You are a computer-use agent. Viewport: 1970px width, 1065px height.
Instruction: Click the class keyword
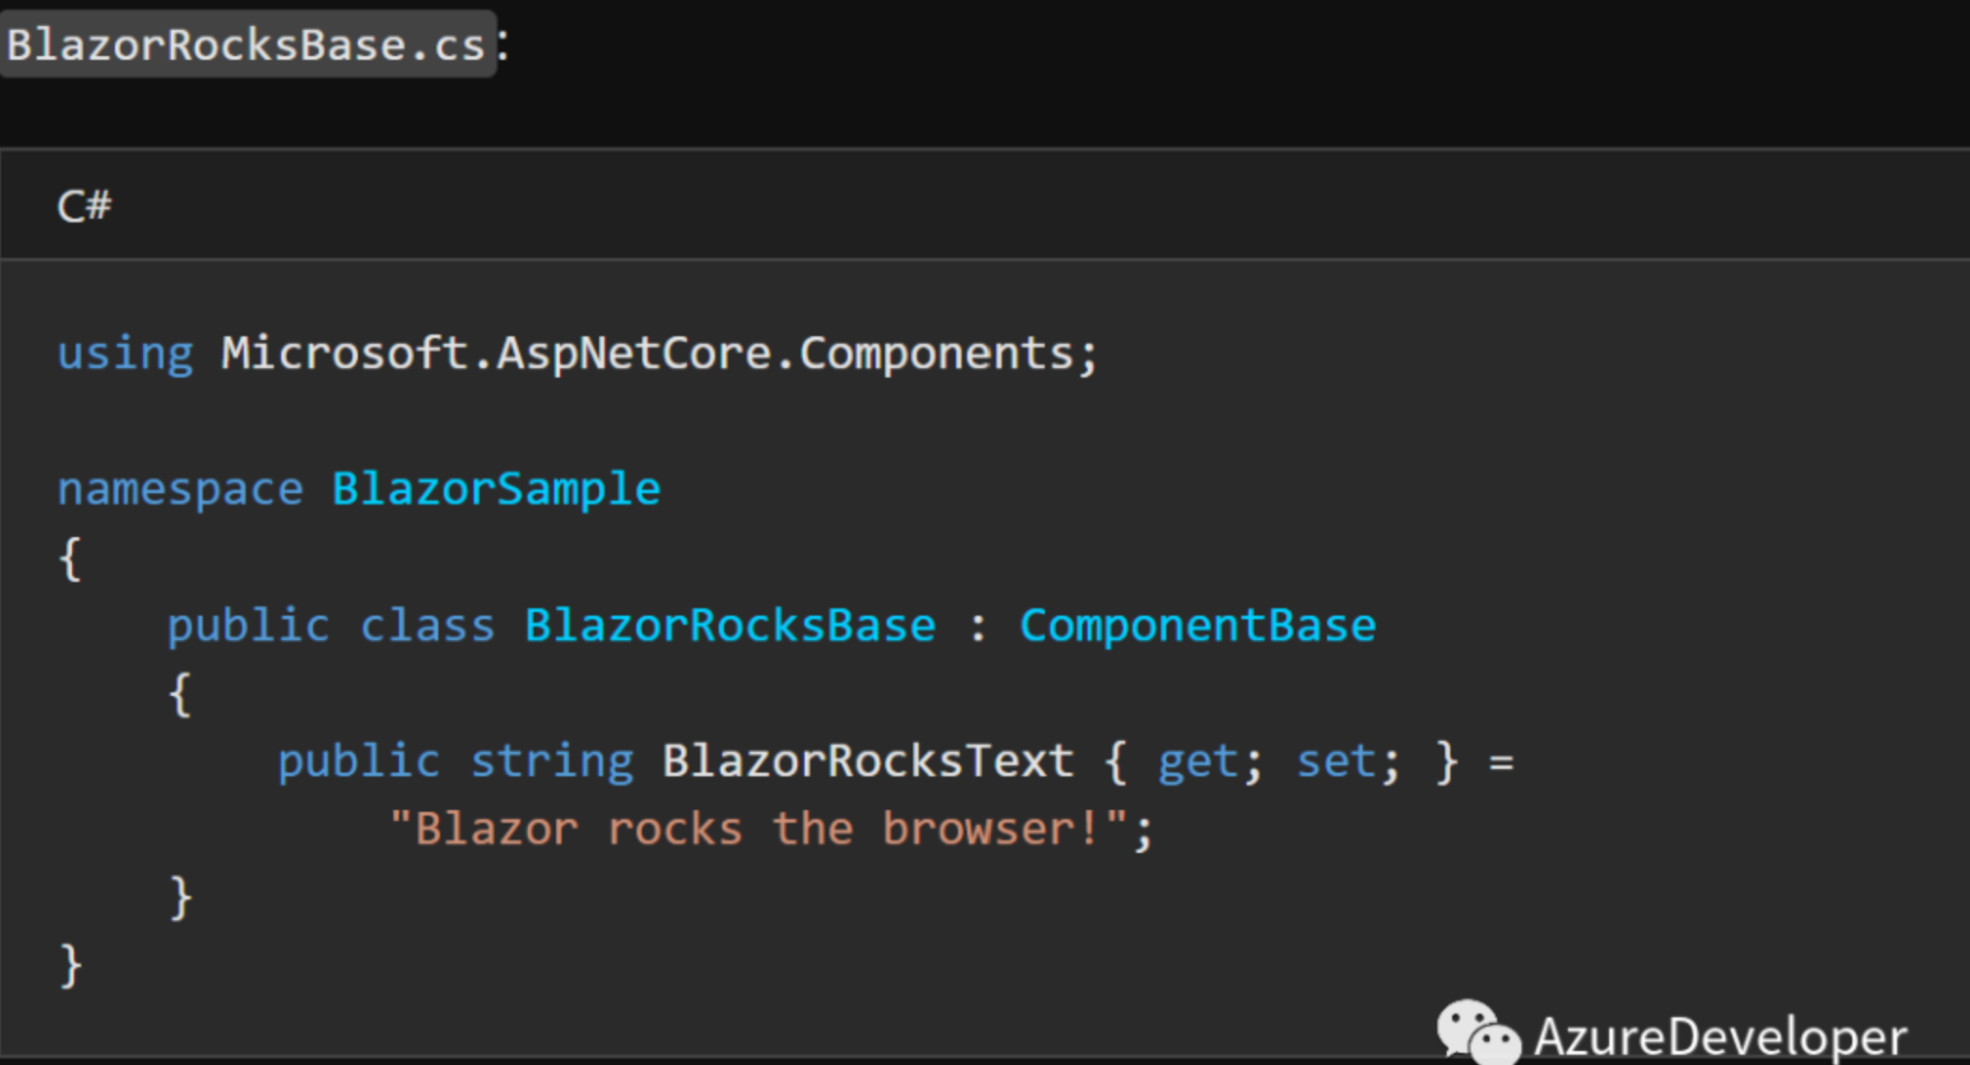pyautogui.click(x=427, y=626)
